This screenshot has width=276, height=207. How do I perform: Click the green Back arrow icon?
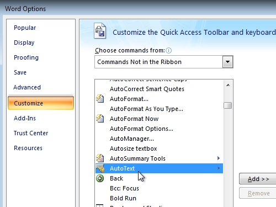pos(100,178)
